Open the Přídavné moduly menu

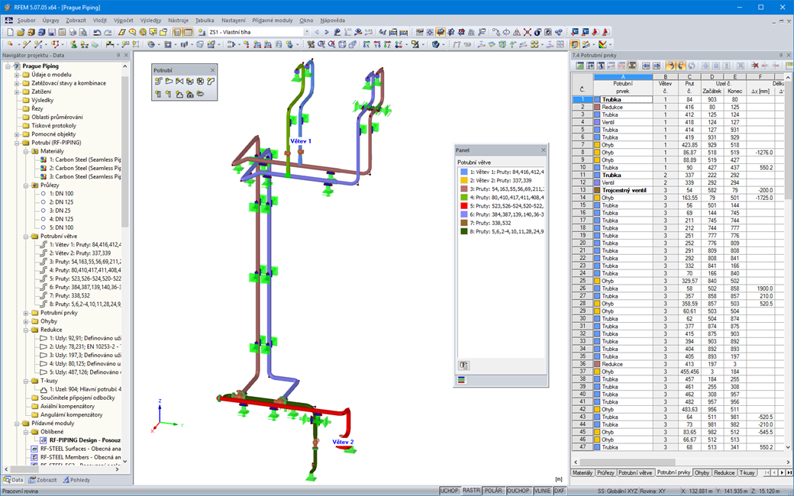(273, 21)
